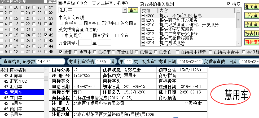Image resolution: width=259 pixels, height=118 pixels.
Task: Click the 内容 column header
Action: click(196, 11)
